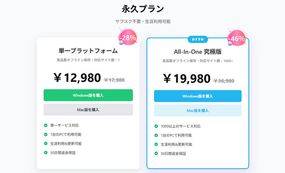
Task: Click the 単一プラットフォーム plan title
Action: (88, 50)
